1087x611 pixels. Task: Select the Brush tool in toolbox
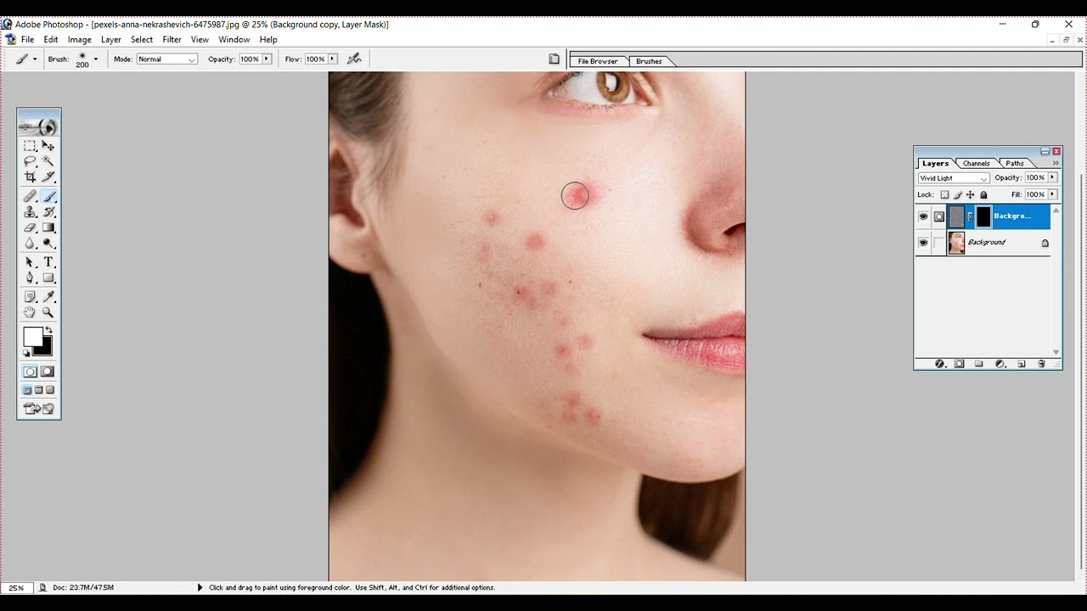(48, 197)
